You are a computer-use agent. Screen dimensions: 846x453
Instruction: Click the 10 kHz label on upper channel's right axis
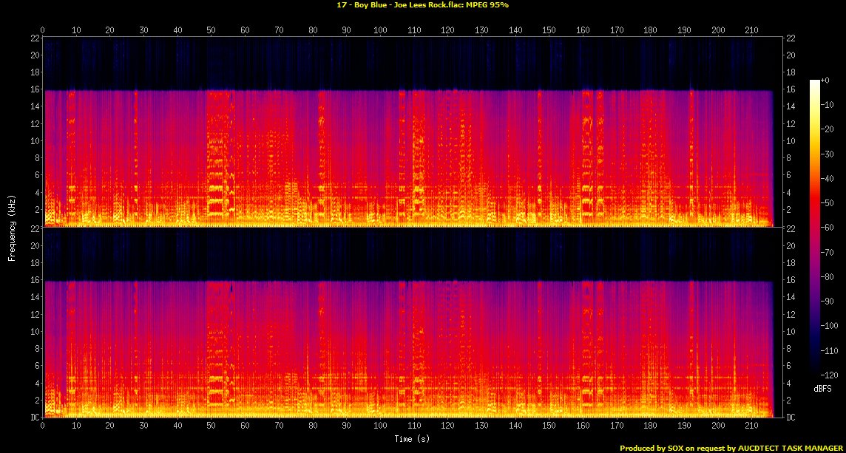[x=791, y=140]
